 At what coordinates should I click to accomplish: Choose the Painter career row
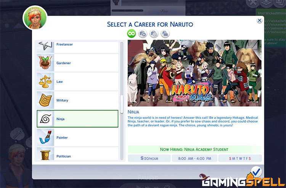78,137
